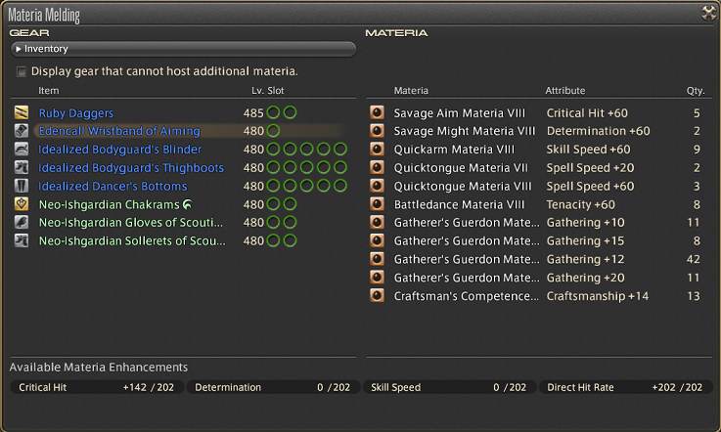This screenshot has width=721, height=432.
Task: Click the Gathering +12 materia icon
Action: coord(377,259)
